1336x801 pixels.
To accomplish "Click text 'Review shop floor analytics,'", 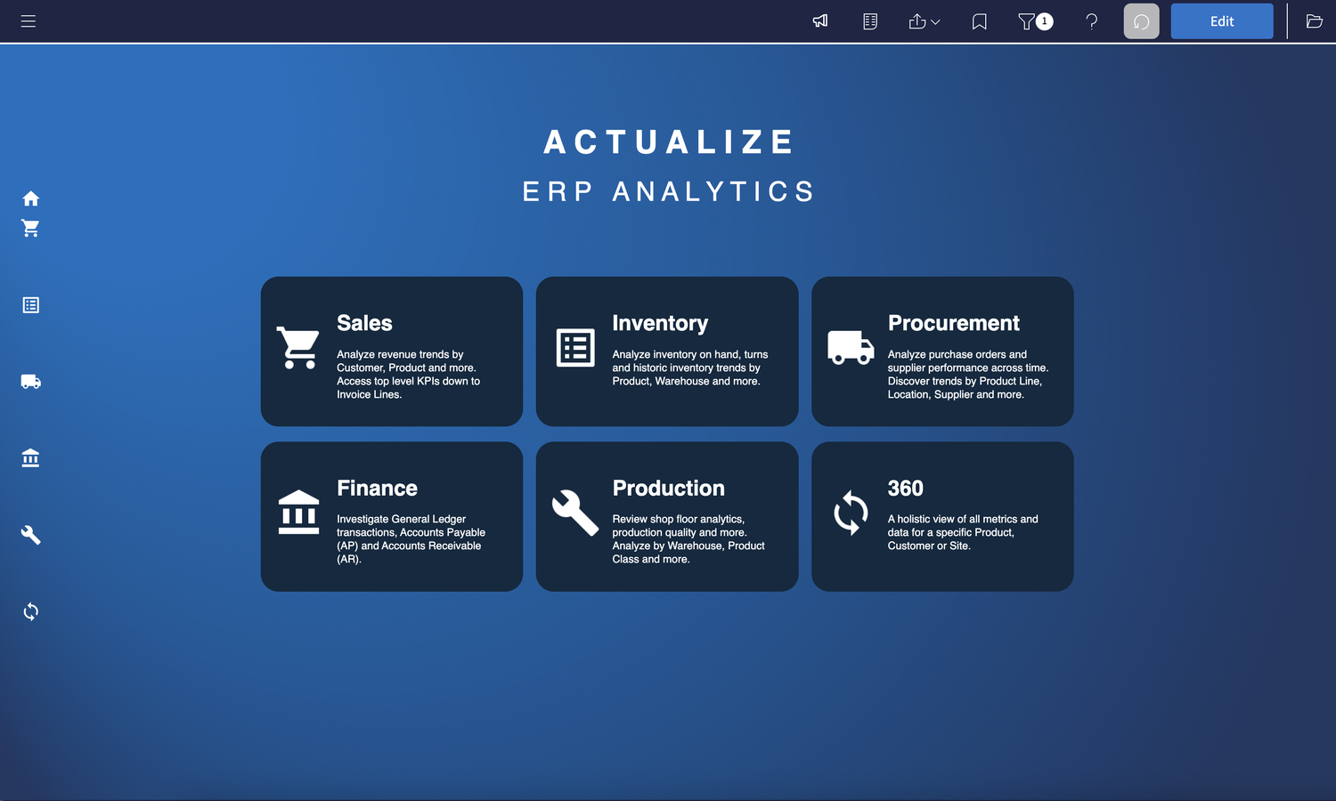I will tap(678, 519).
